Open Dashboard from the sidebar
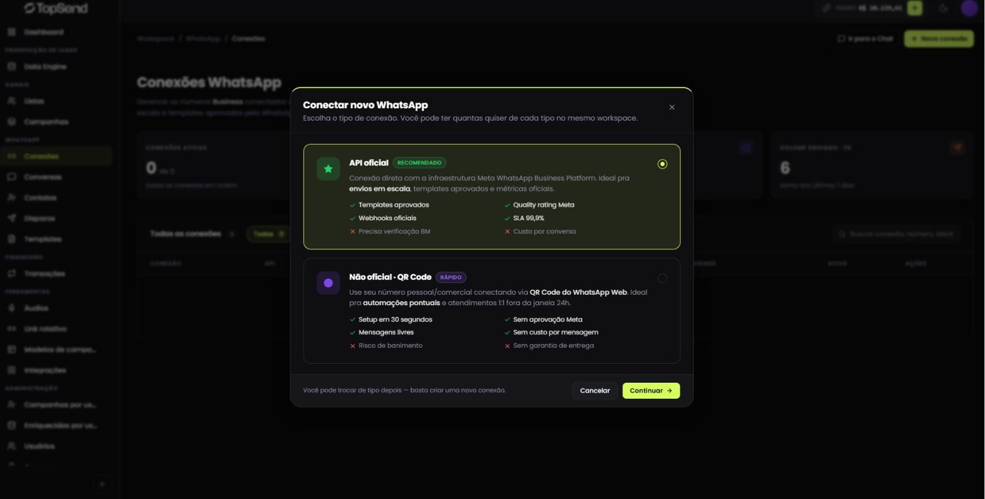Screen dimensions: 985x499 coord(57,32)
